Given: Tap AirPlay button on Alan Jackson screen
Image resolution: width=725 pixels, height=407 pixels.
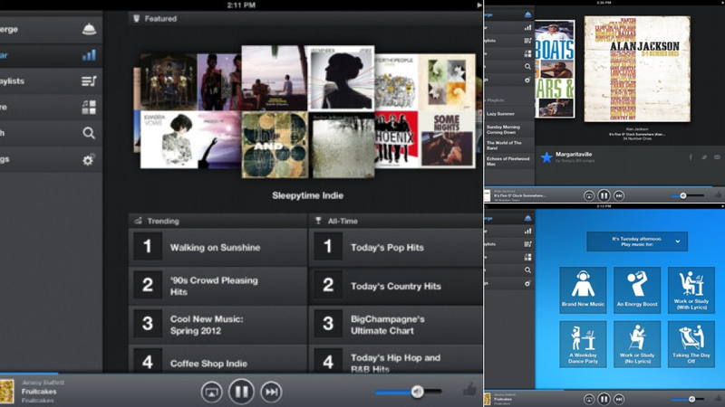Looking at the screenshot, I should [x=588, y=195].
